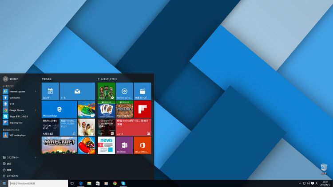Expand the Explorer entry arrow in Start menu

tap(36, 157)
